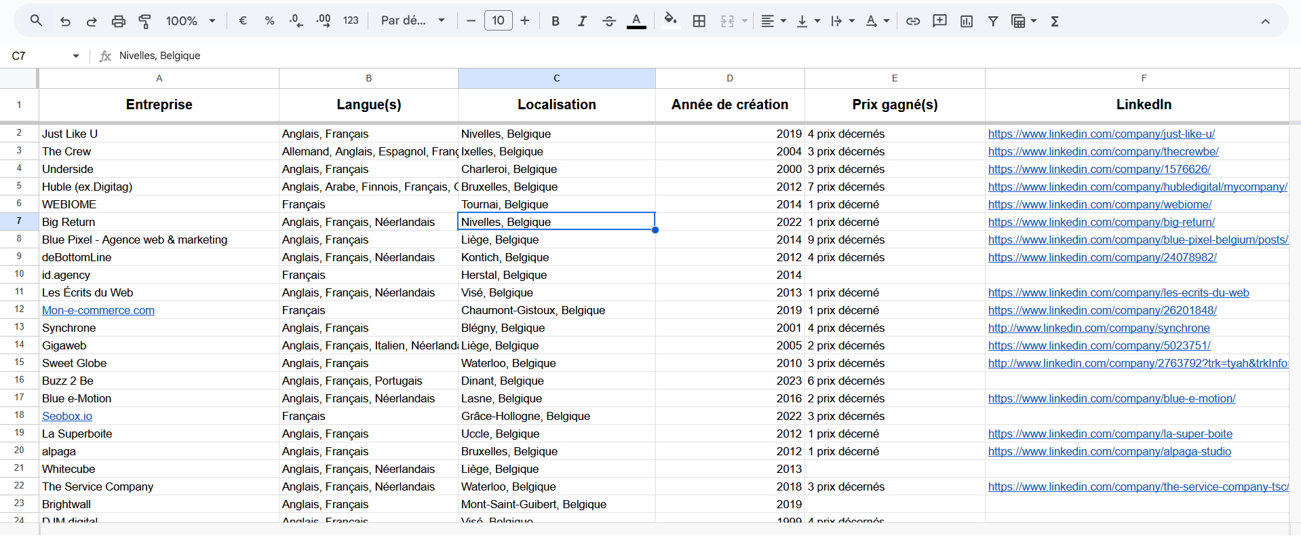Open the 123 number formats menu

pyautogui.click(x=351, y=21)
